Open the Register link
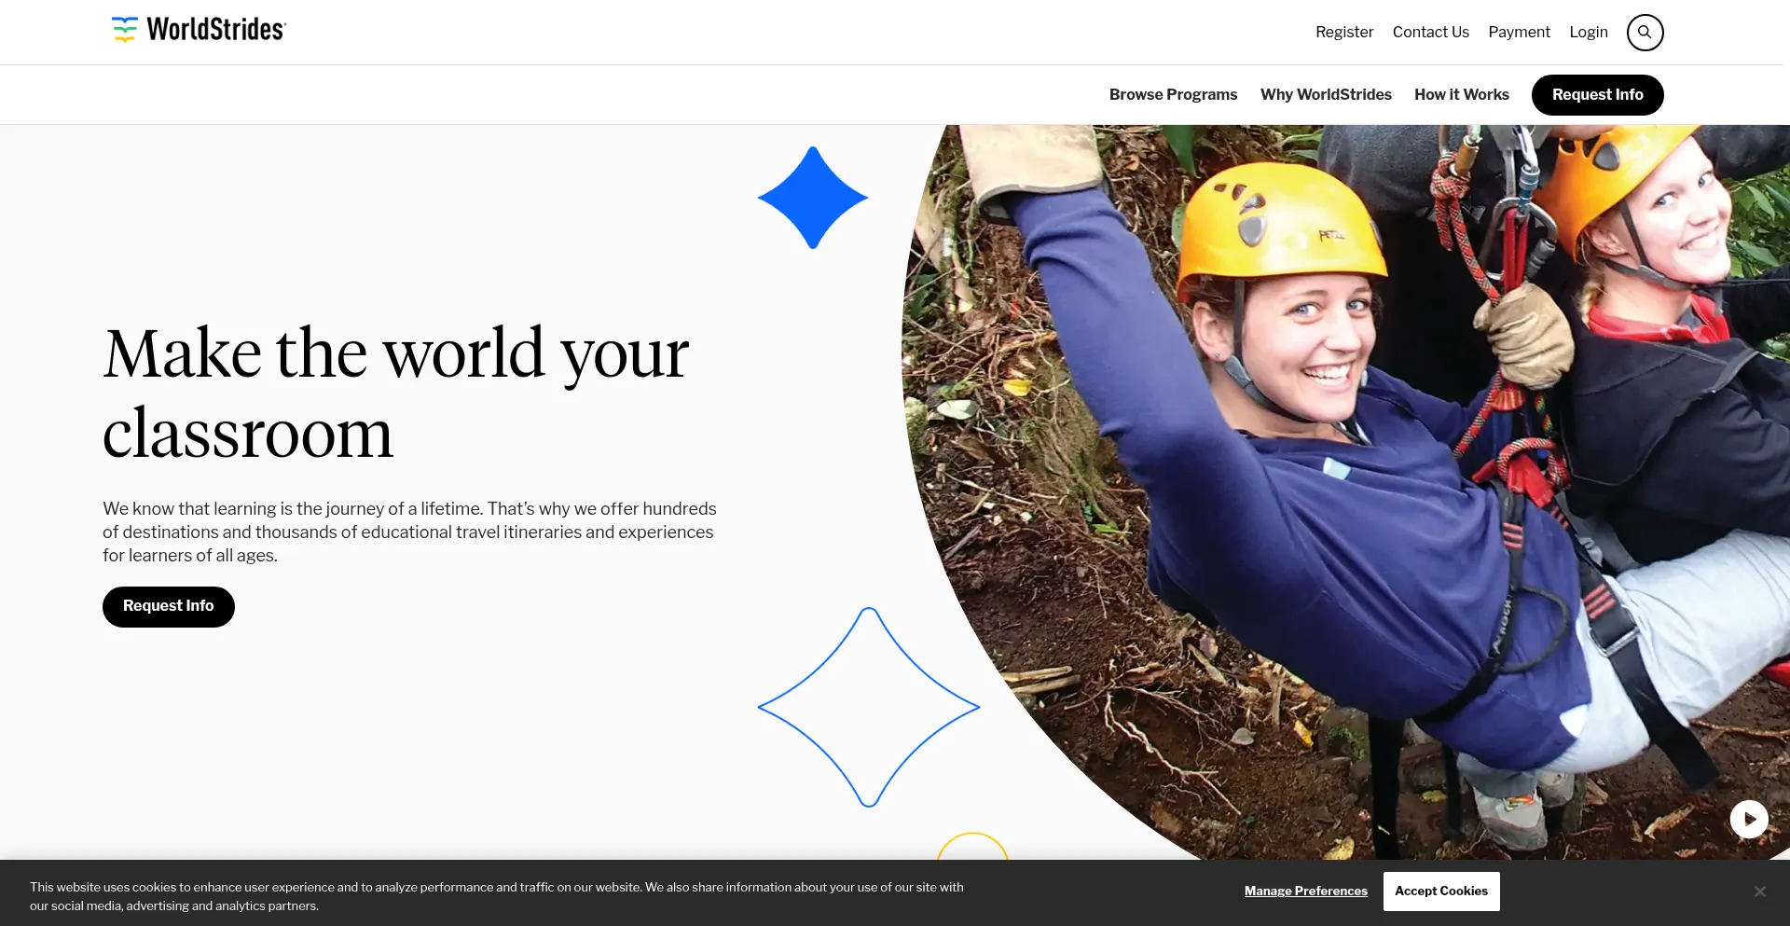This screenshot has width=1790, height=926. [x=1343, y=32]
